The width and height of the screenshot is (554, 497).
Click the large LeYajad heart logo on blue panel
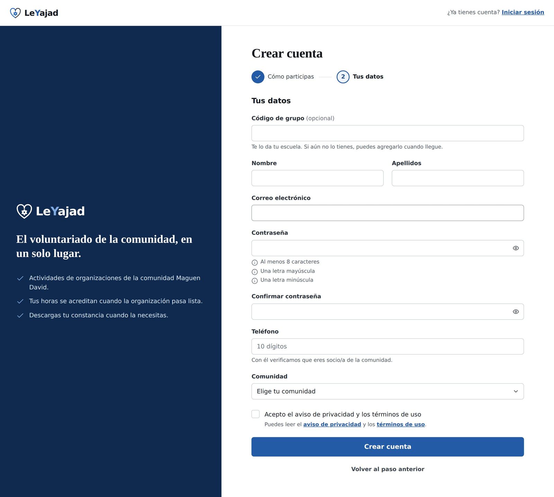[x=24, y=211]
